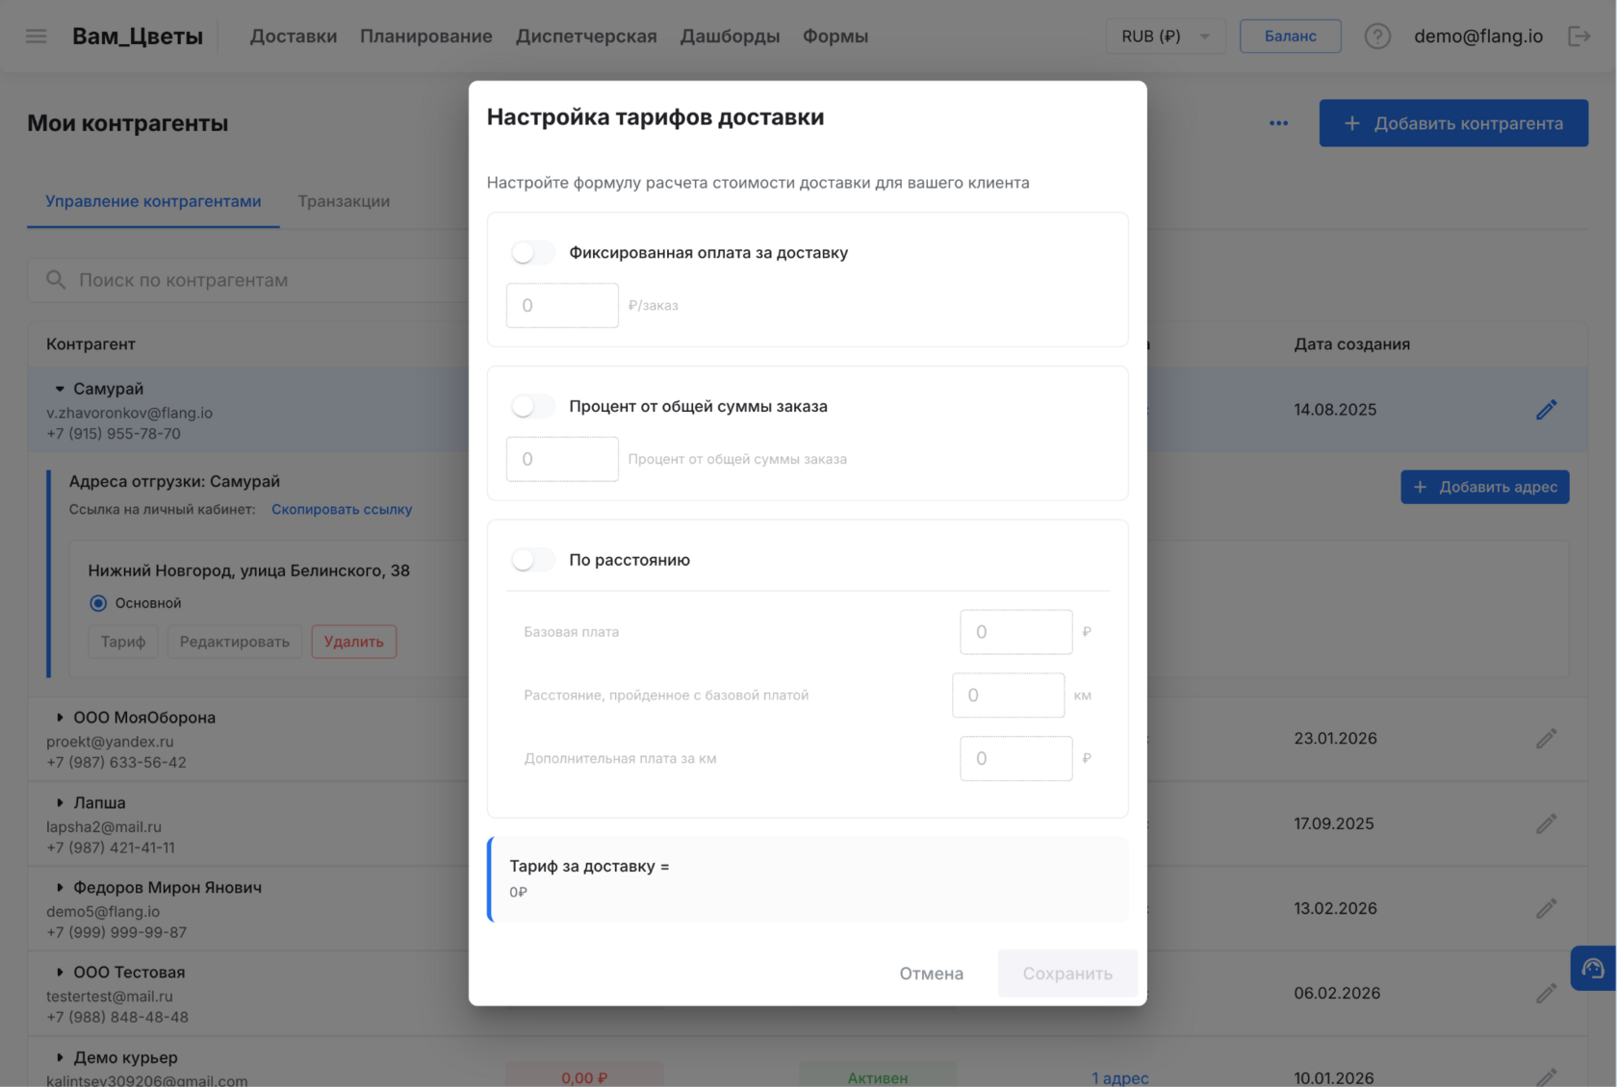
Task: Click the Баланс button
Action: 1291,36
